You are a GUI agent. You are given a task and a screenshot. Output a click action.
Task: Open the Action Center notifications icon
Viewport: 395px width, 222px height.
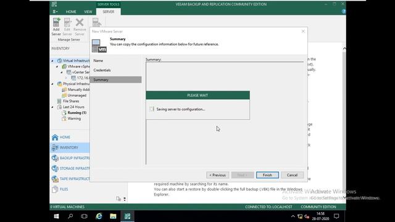336,216
